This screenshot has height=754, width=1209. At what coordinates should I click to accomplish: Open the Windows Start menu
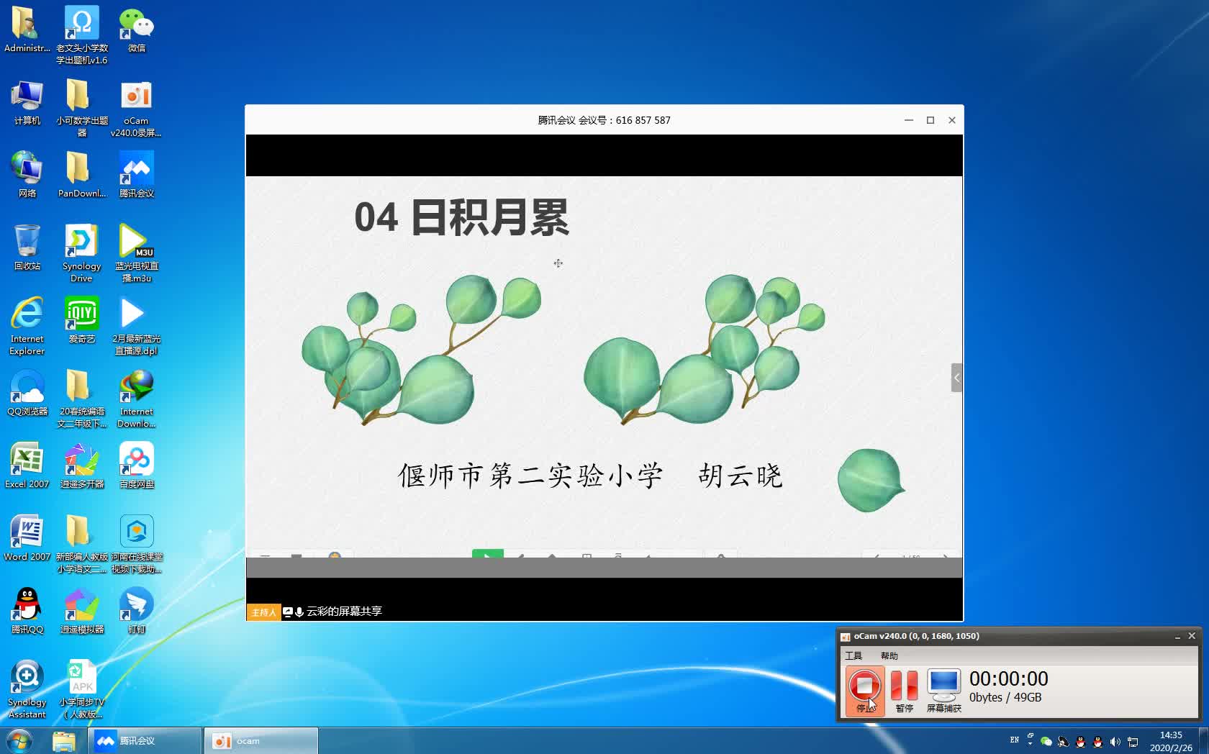[x=19, y=740]
